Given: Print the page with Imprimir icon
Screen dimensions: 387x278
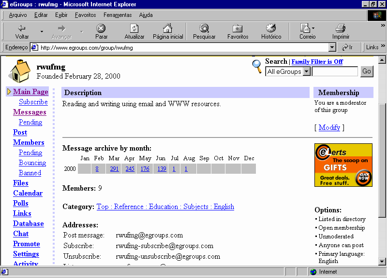Looking at the screenshot, I should click(x=341, y=28).
